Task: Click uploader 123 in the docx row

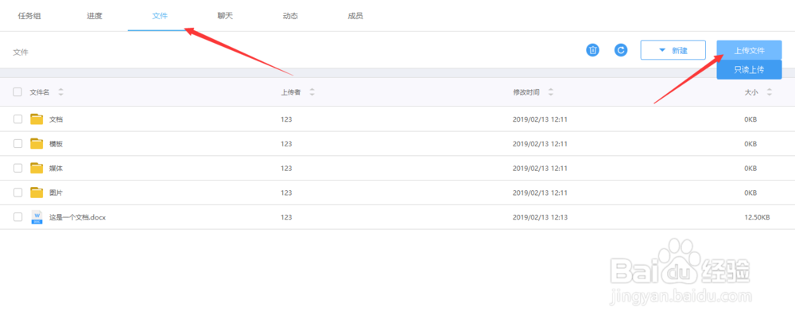Action: click(x=286, y=217)
